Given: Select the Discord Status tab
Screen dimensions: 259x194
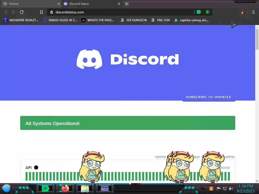Looking at the screenshot, I should click(92, 4).
